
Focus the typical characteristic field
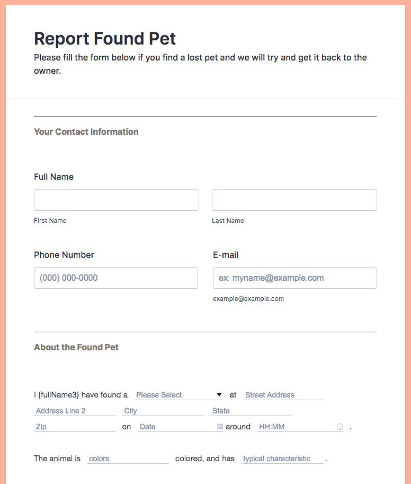[282, 459]
